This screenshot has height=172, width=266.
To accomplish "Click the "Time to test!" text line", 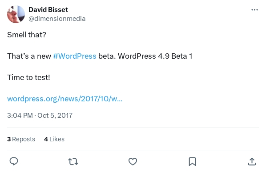I will tap(28, 78).
